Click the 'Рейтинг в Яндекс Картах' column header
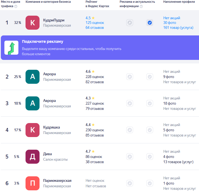The image size is (199, 195). click(x=97, y=4)
